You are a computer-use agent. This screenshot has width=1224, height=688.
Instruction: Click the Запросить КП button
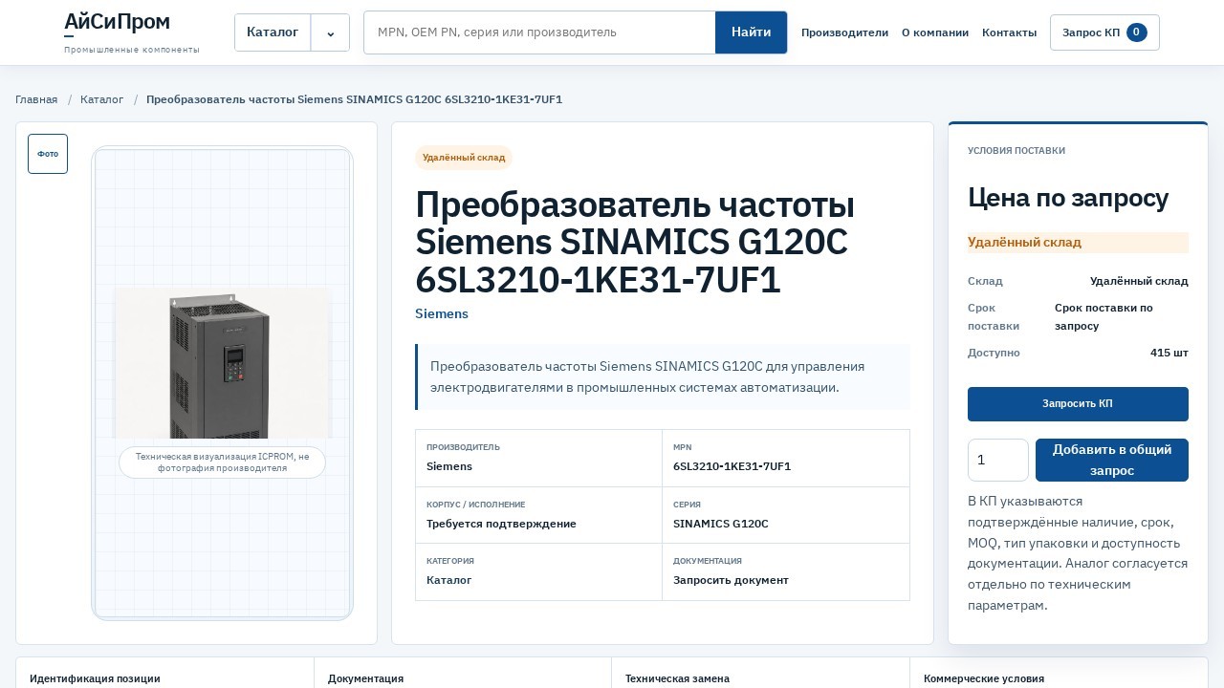point(1078,404)
